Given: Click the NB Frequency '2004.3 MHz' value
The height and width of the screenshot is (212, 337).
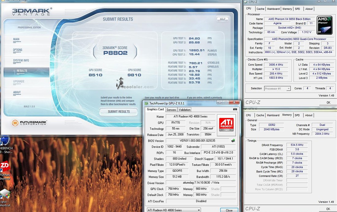Looking at the screenshot, I should coord(322,134).
